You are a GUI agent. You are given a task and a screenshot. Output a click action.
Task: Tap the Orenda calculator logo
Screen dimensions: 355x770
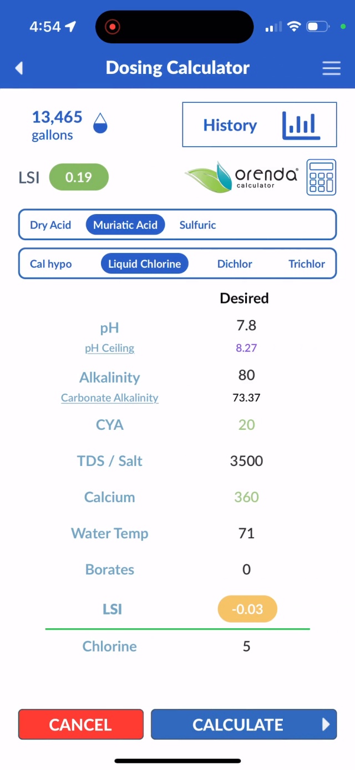242,177
